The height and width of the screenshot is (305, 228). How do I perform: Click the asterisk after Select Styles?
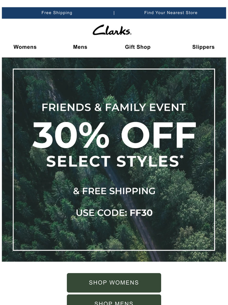click(x=182, y=157)
